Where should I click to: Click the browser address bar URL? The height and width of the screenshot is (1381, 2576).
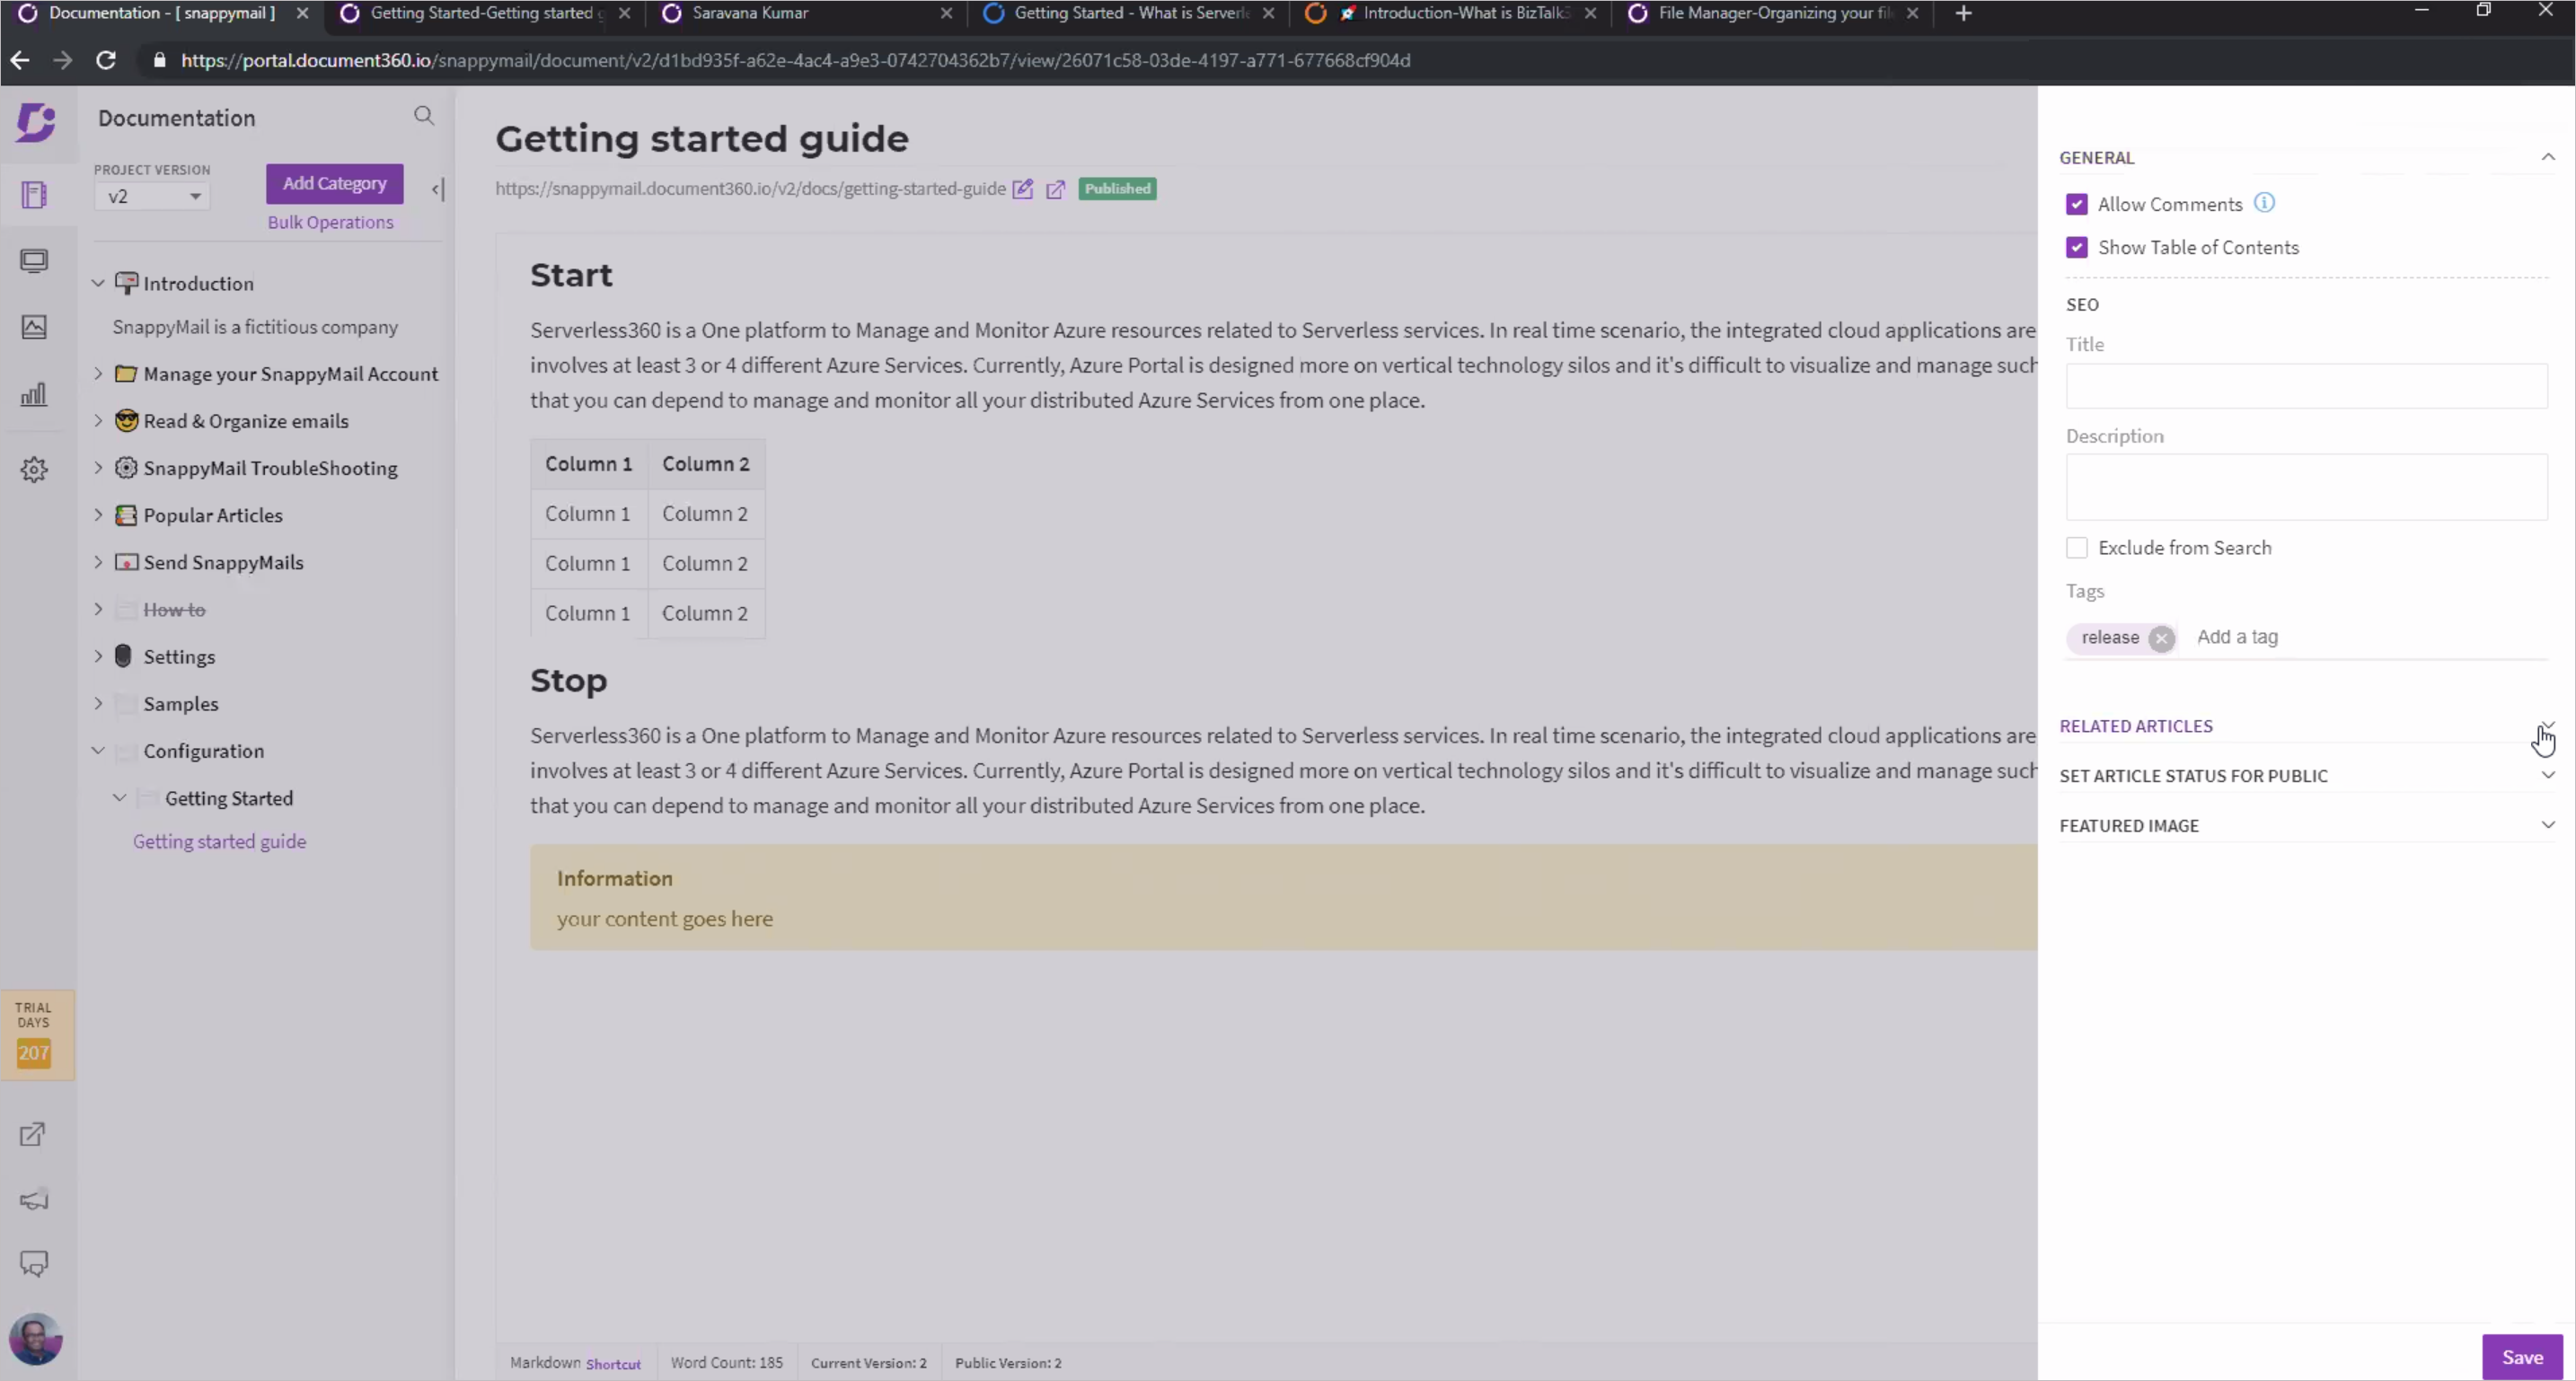tap(795, 60)
